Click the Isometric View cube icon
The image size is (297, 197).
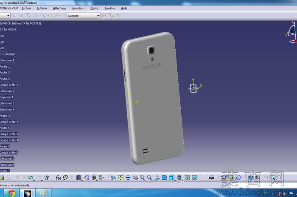pyautogui.click(x=171, y=178)
